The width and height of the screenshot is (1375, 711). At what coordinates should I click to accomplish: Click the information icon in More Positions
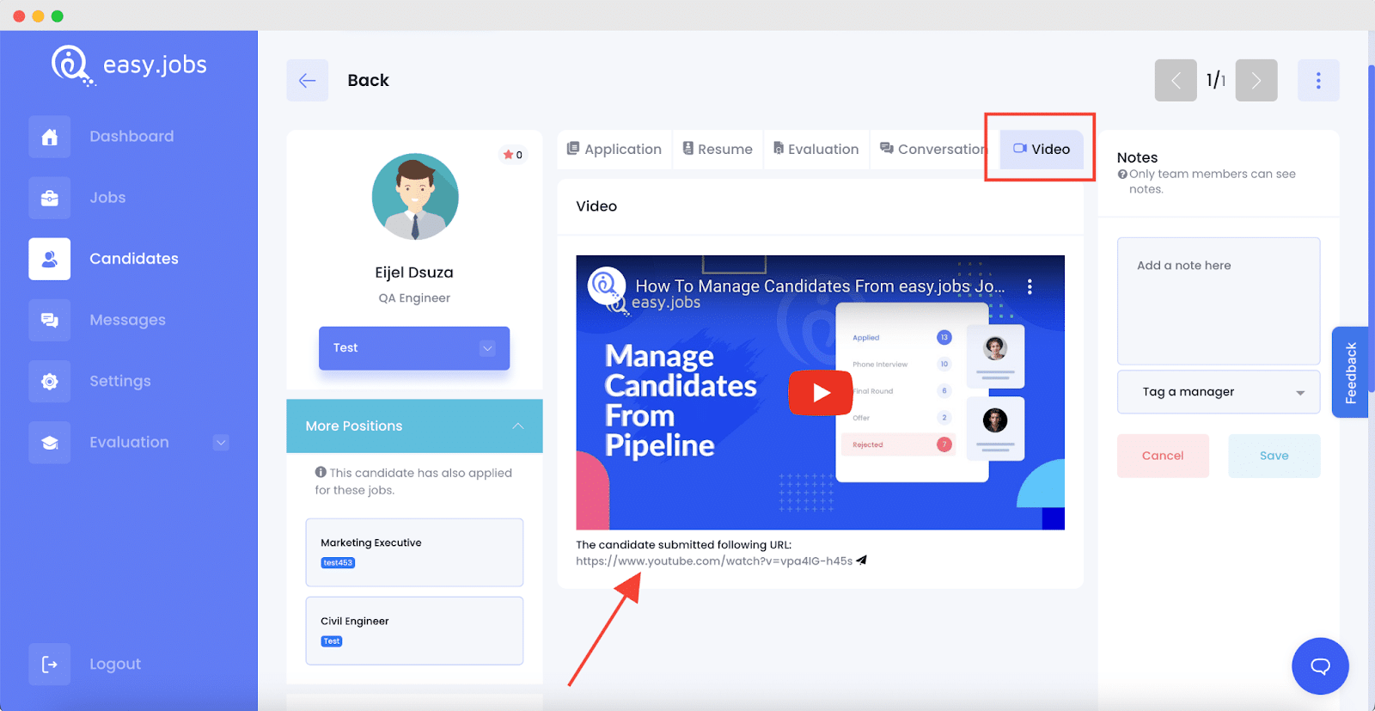click(321, 472)
